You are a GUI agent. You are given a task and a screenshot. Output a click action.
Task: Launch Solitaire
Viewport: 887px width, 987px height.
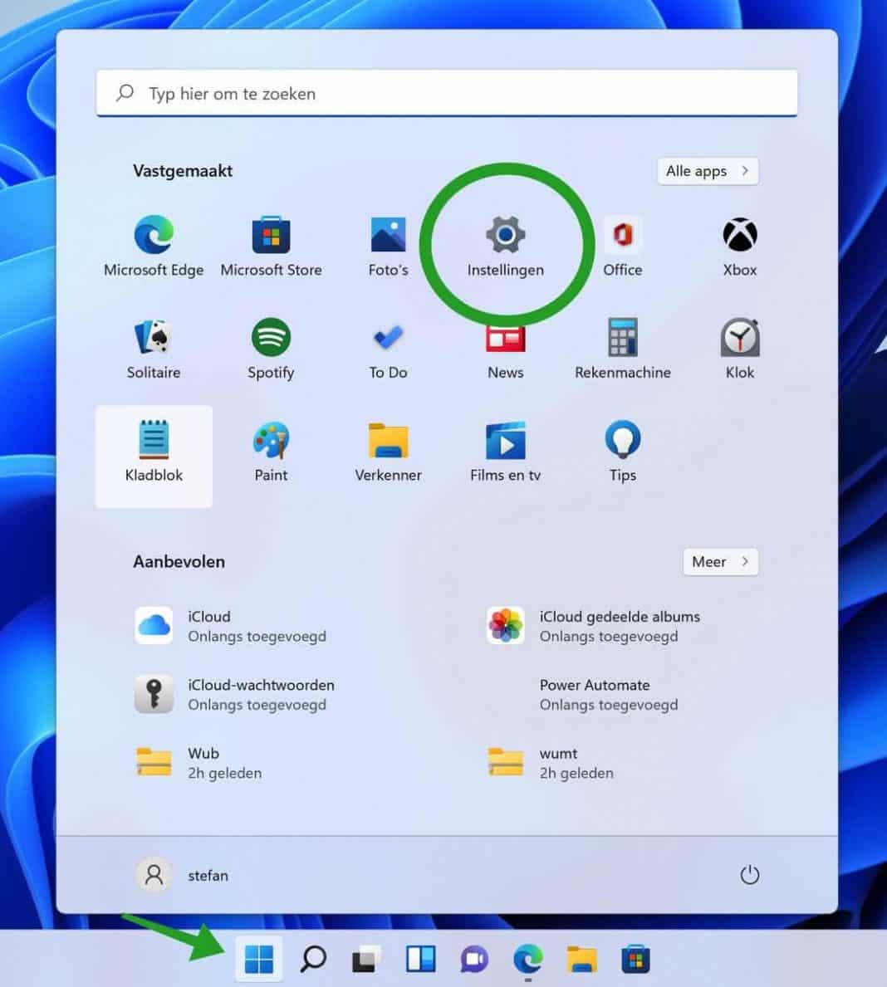pos(154,349)
